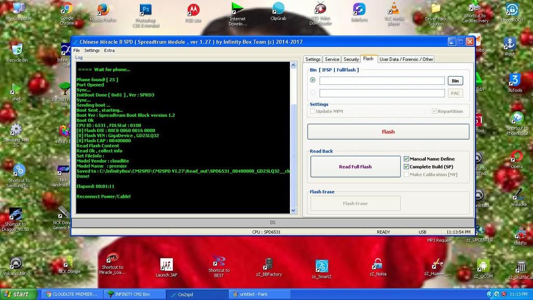The width and height of the screenshot is (533, 300).
Task: Switch to User Data / Forensic / Other tab
Action: click(406, 59)
